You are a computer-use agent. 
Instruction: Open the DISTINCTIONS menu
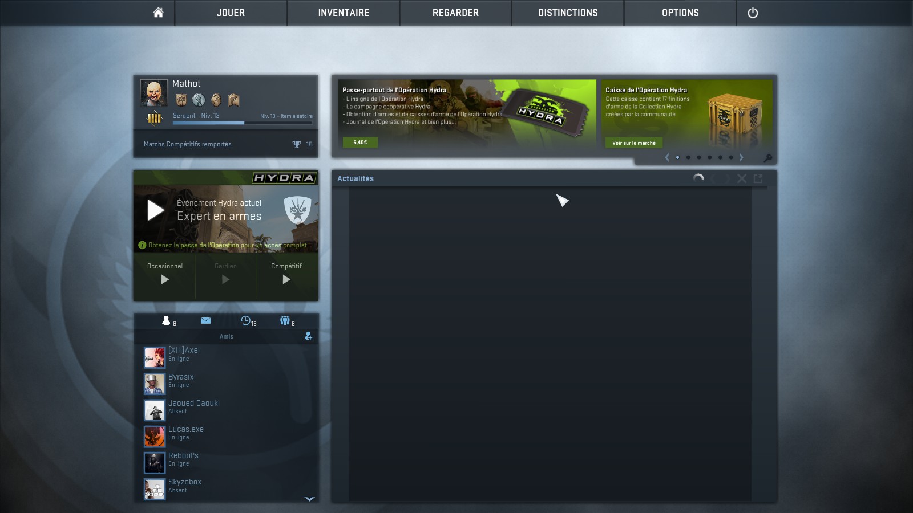coord(568,13)
